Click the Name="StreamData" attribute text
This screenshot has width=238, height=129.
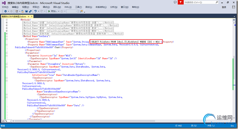pos(51,64)
